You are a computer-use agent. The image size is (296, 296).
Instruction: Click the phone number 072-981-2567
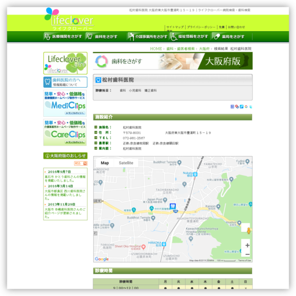pos(134,138)
